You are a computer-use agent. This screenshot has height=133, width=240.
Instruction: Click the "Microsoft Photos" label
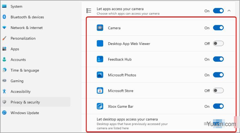point(122,75)
